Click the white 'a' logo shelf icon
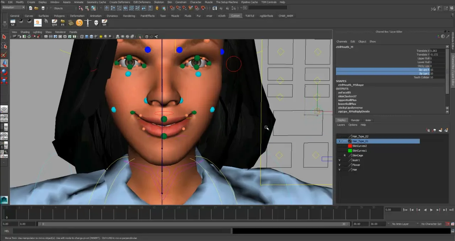 (38, 23)
